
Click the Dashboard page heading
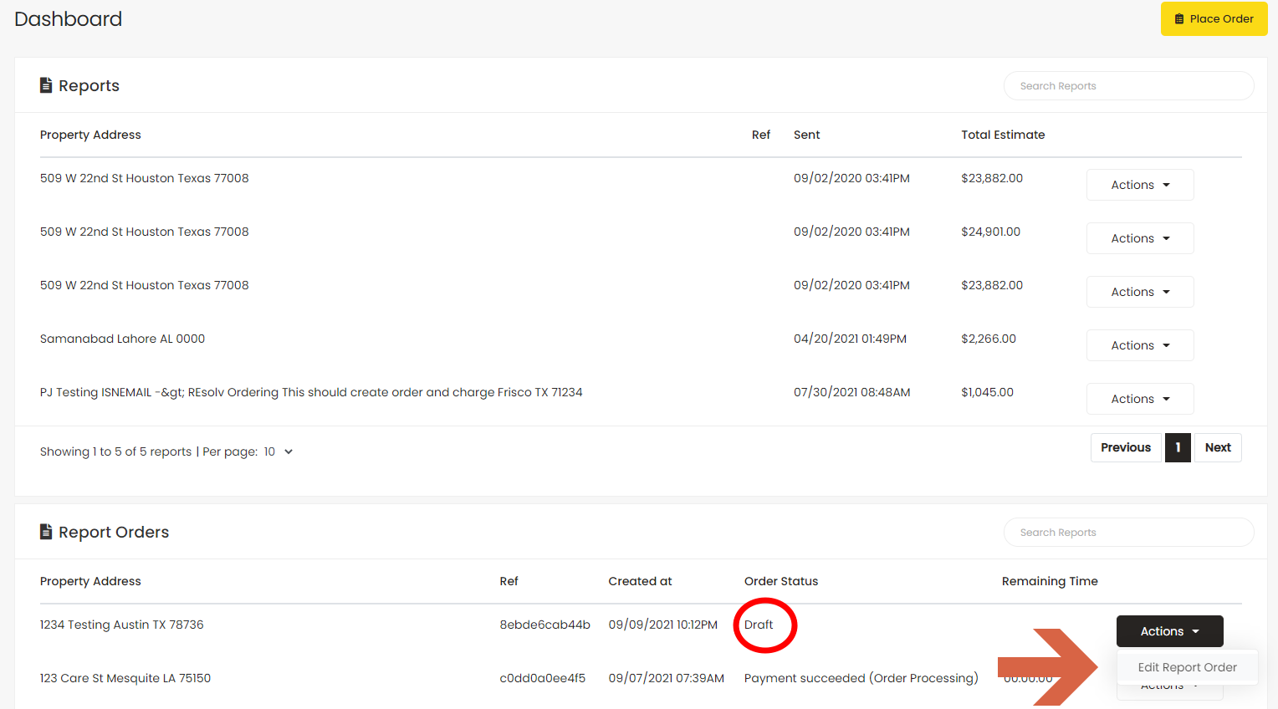pyautogui.click(x=67, y=18)
